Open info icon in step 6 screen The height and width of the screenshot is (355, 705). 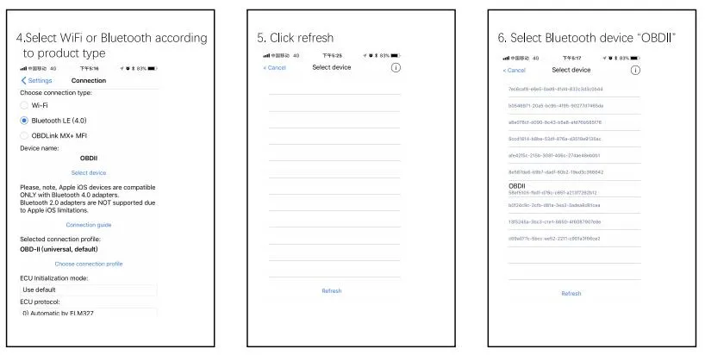pyautogui.click(x=635, y=71)
